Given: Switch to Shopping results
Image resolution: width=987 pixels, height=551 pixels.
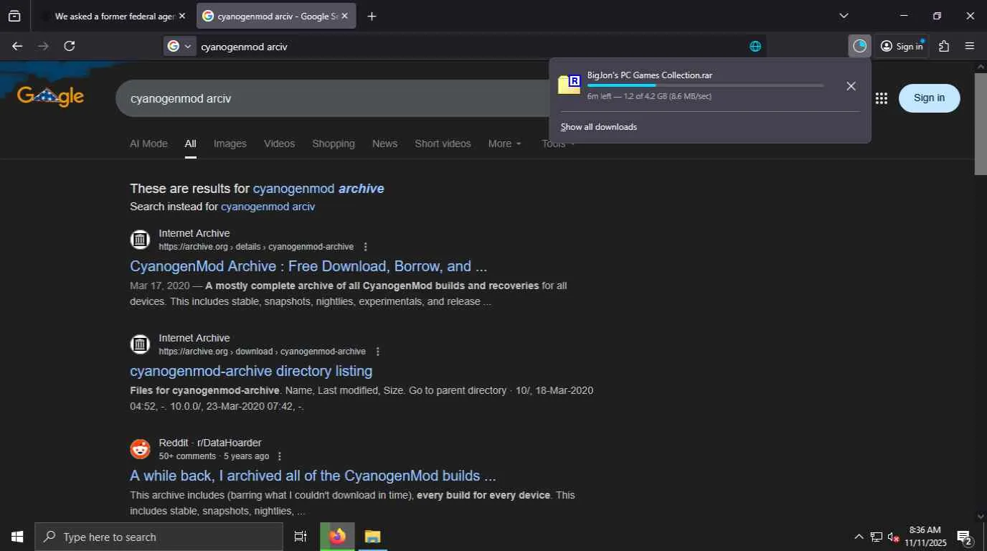Looking at the screenshot, I should [334, 143].
